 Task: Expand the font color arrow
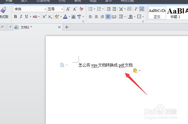point(69,17)
